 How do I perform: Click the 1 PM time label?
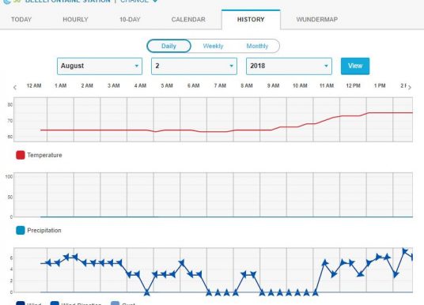[380, 85]
